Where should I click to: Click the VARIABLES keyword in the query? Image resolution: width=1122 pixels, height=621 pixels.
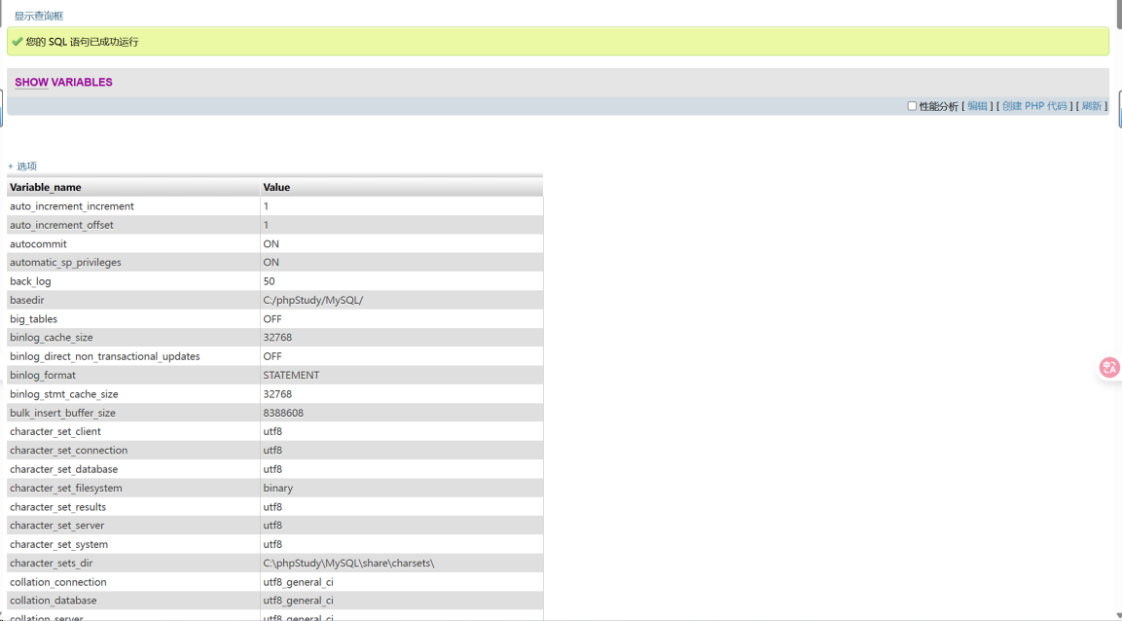click(x=82, y=83)
